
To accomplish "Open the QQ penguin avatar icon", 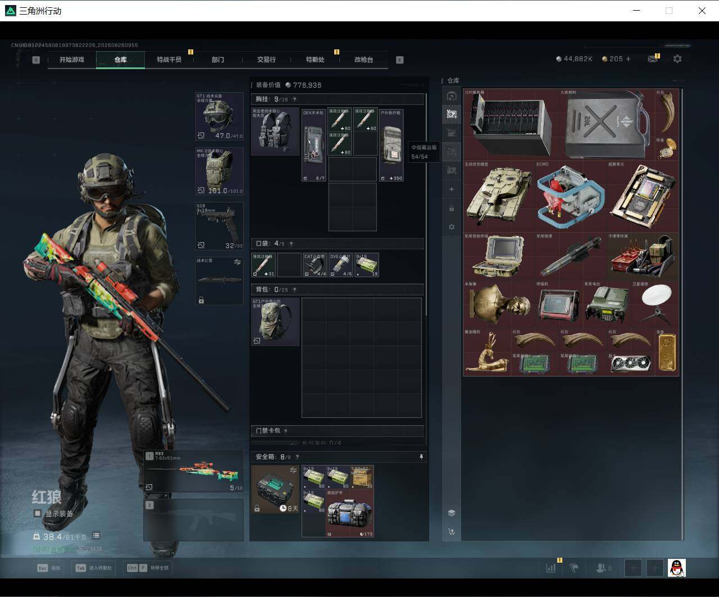I will pos(677,568).
